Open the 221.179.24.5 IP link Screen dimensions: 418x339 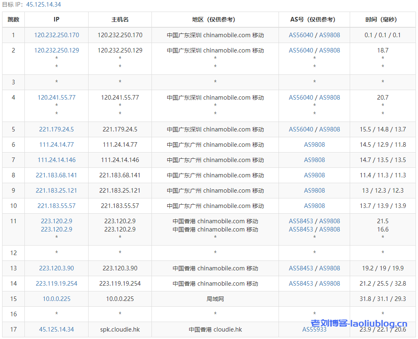(56, 129)
